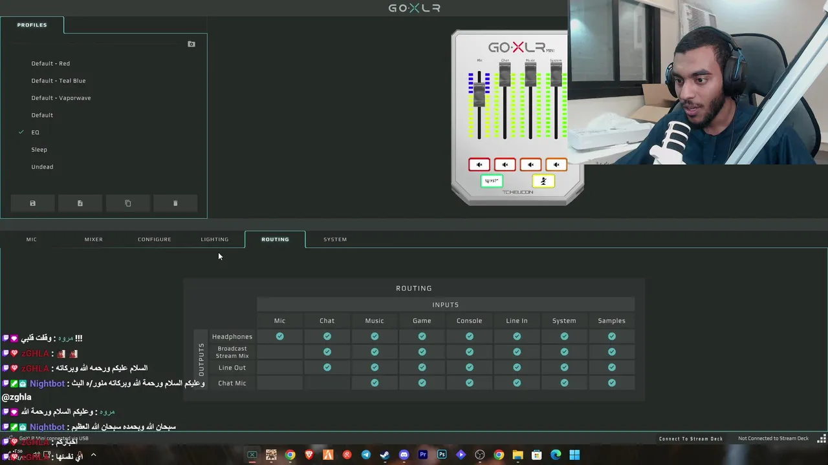Select the Profiles tab header
Viewport: 828px width, 465px height.
click(32, 25)
